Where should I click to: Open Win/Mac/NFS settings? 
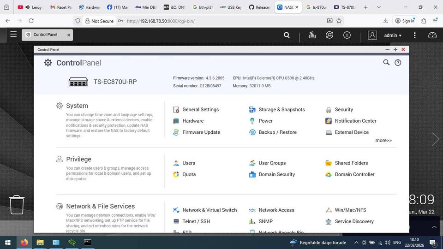(346, 210)
